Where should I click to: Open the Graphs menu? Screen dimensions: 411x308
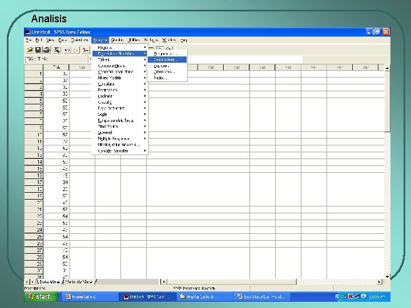pos(117,40)
